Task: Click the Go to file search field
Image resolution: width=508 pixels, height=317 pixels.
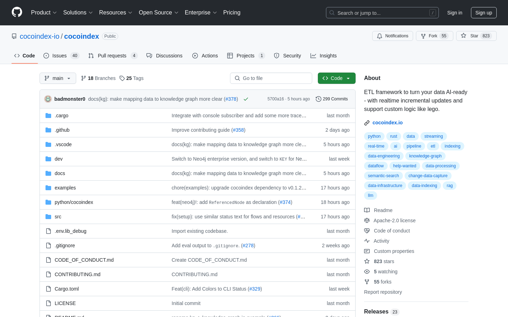Action: 271,78
